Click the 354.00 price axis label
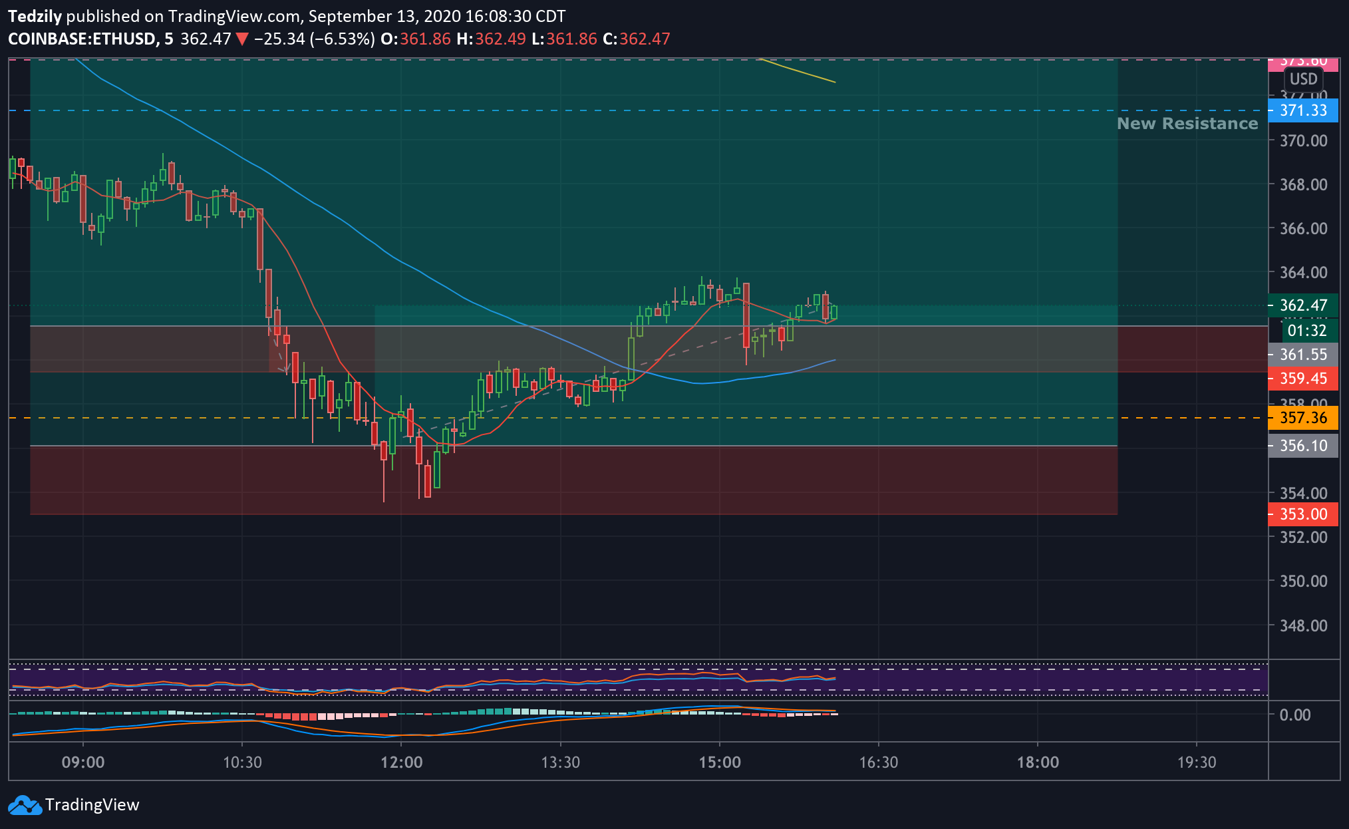 pos(1303,493)
